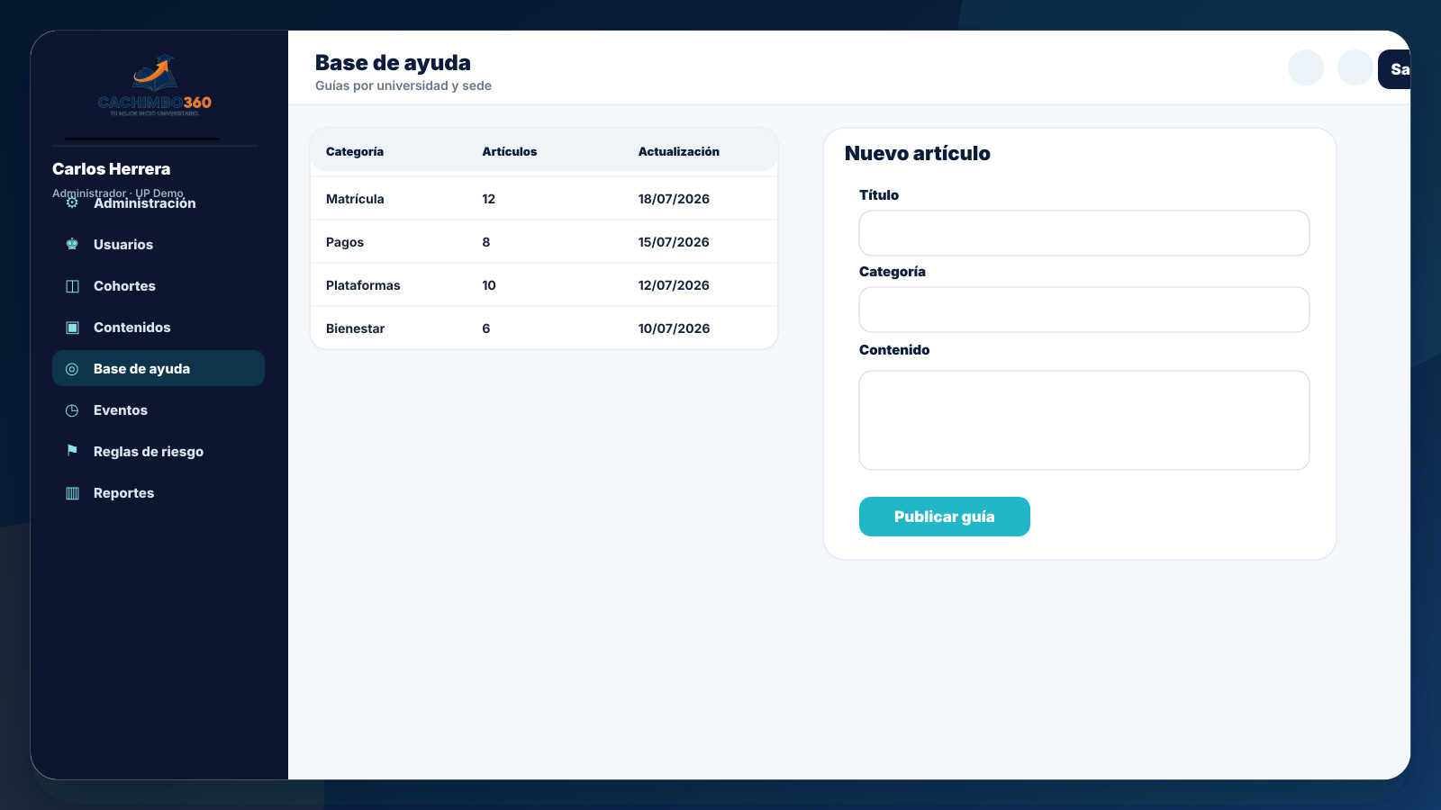Viewport: 1441px width, 810px height.
Task: Click the Usuarios sidebar icon
Action: [x=72, y=245]
